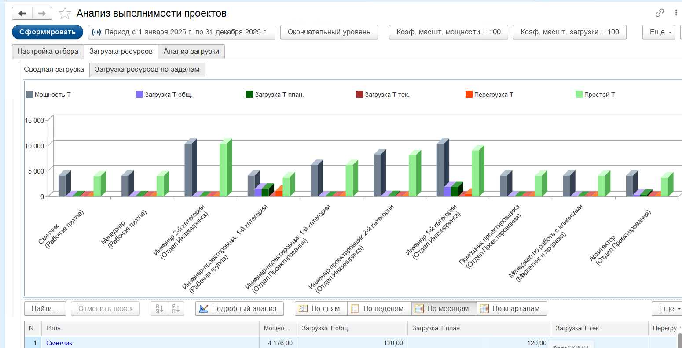Open the period selection field
This screenshot has height=348, width=682.
(x=182, y=32)
